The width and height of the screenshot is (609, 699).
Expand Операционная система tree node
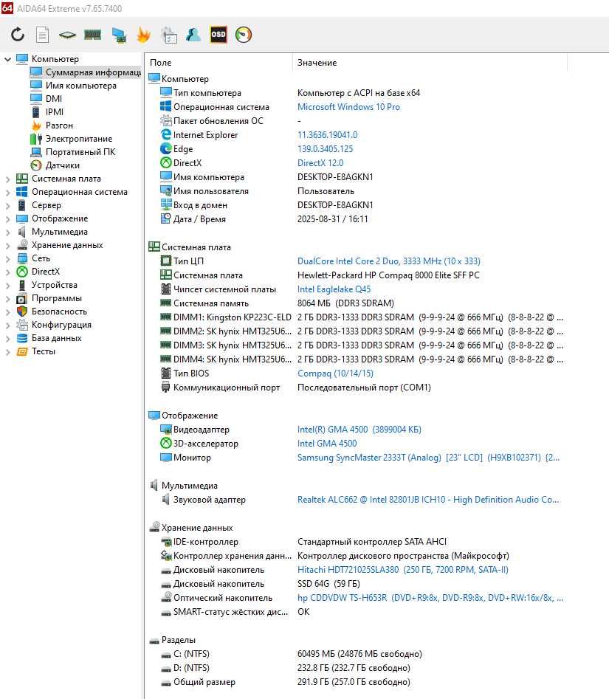click(x=7, y=192)
